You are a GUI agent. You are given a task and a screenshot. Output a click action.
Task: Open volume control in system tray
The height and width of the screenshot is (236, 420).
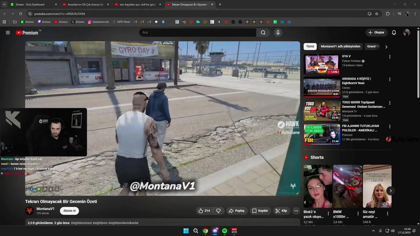tap(393, 231)
